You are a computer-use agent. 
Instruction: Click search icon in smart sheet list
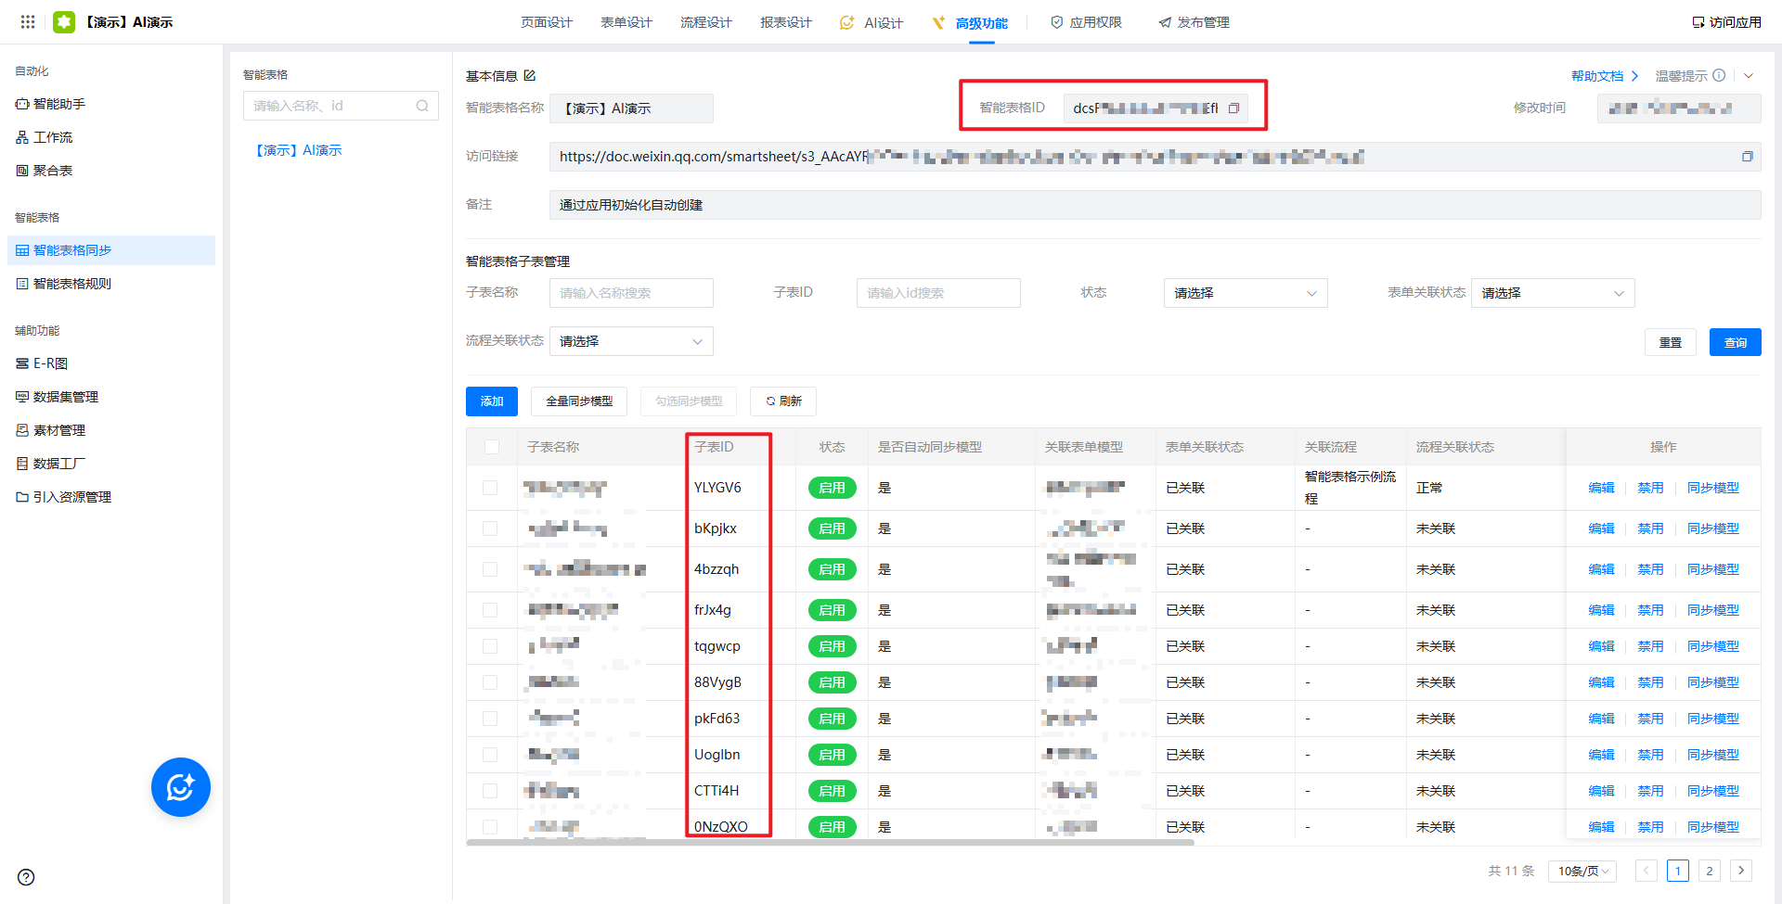click(x=422, y=106)
